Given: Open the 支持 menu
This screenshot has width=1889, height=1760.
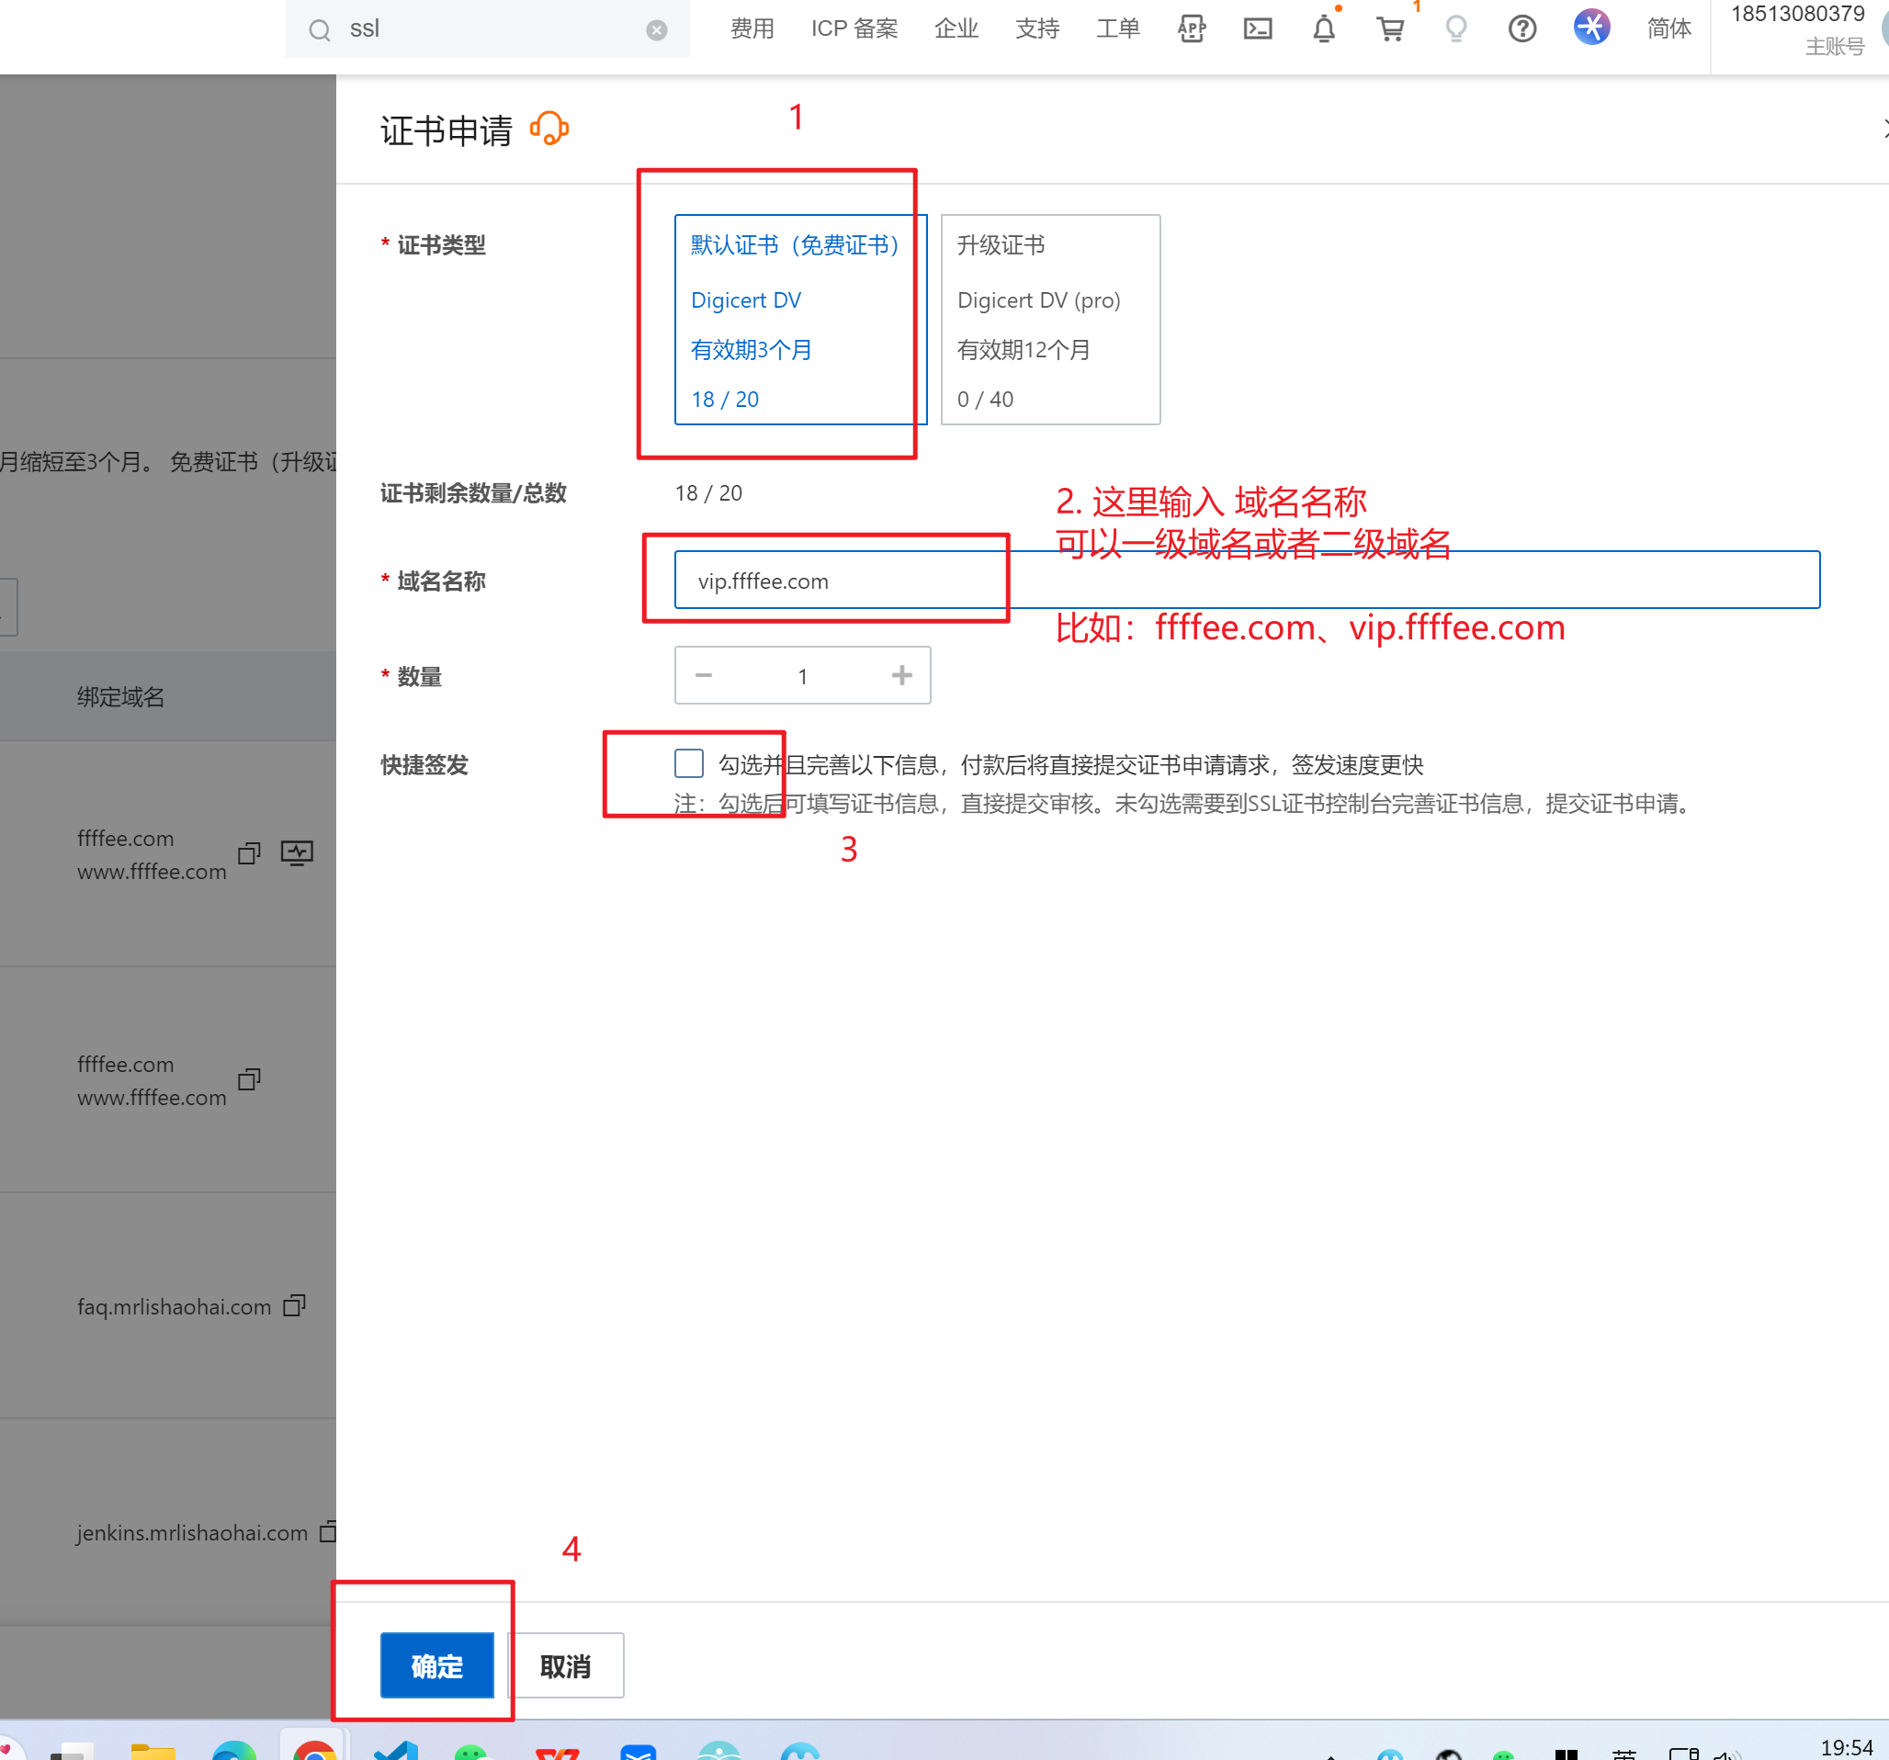Looking at the screenshot, I should pyautogui.click(x=1036, y=29).
